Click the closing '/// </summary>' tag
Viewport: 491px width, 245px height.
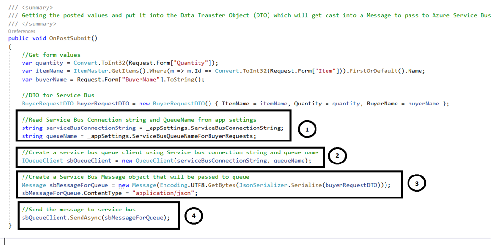[x=32, y=23]
